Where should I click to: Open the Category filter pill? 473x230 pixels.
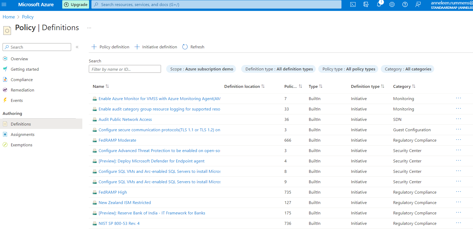click(408, 69)
